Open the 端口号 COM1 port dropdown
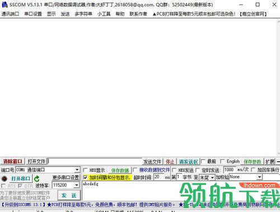The width and height of the screenshot is (280, 212). (77, 170)
